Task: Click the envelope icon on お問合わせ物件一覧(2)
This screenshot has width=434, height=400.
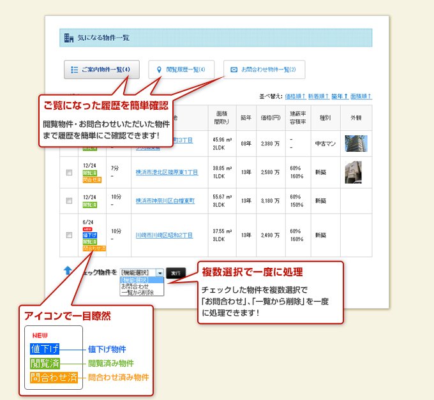Action: coord(234,70)
